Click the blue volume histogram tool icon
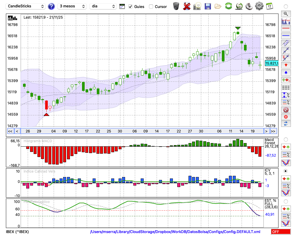This screenshot has height=236, width=295. pyautogui.click(x=286, y=21)
